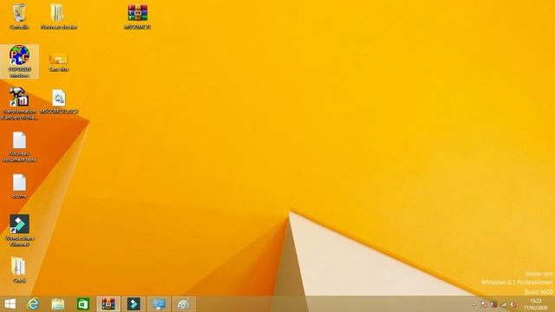Click the red-marked tray icon beside flag
The height and width of the screenshot is (312, 555).
493,304
